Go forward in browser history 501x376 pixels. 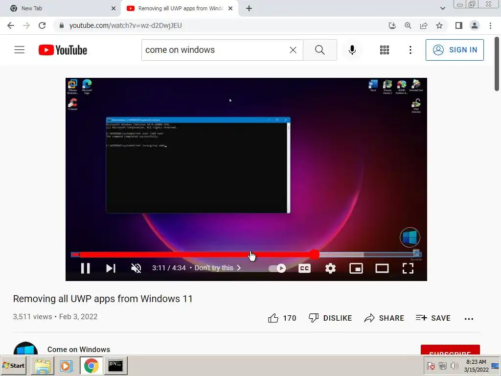26,25
